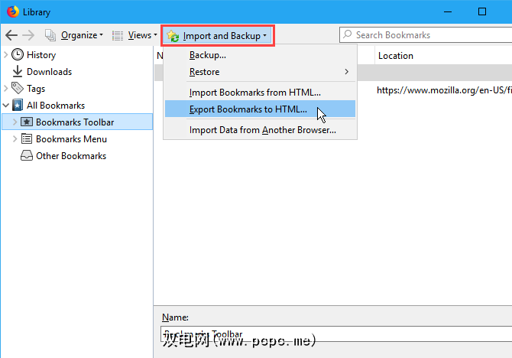Open the Restore submenu arrow
The height and width of the screenshot is (358, 512).
coord(346,72)
